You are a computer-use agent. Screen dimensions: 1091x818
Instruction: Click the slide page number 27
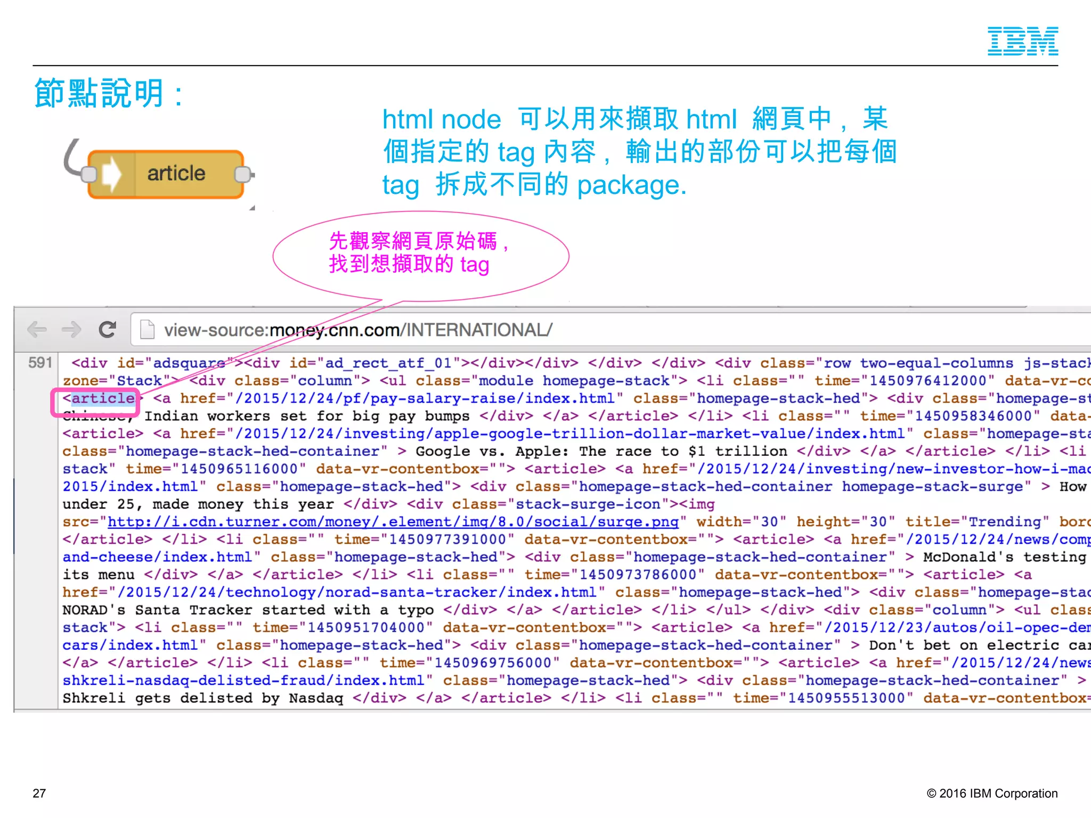pos(39,794)
